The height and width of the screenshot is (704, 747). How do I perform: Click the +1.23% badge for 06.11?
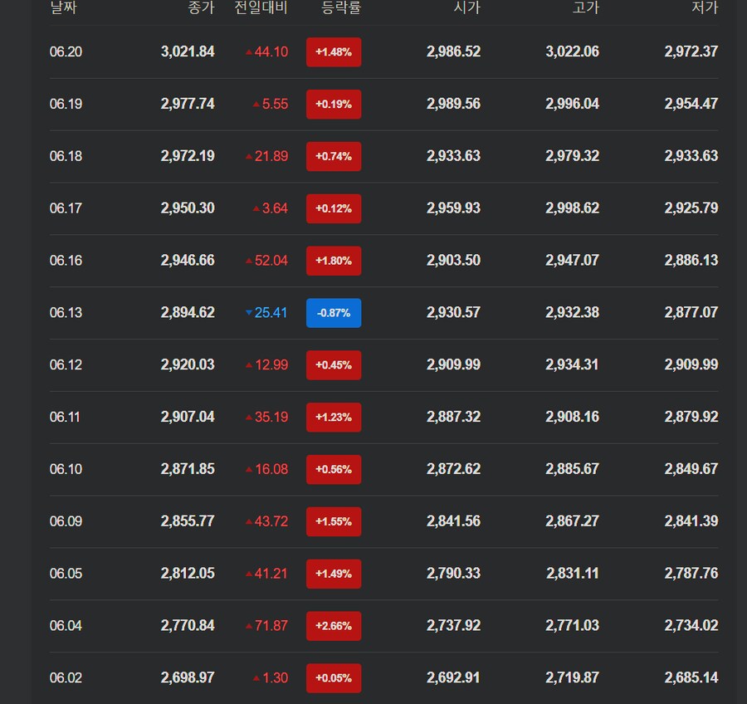tap(334, 417)
